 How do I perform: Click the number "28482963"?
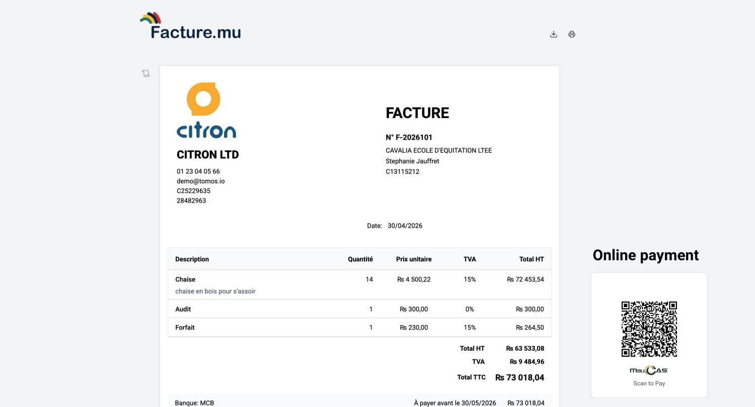pos(191,200)
